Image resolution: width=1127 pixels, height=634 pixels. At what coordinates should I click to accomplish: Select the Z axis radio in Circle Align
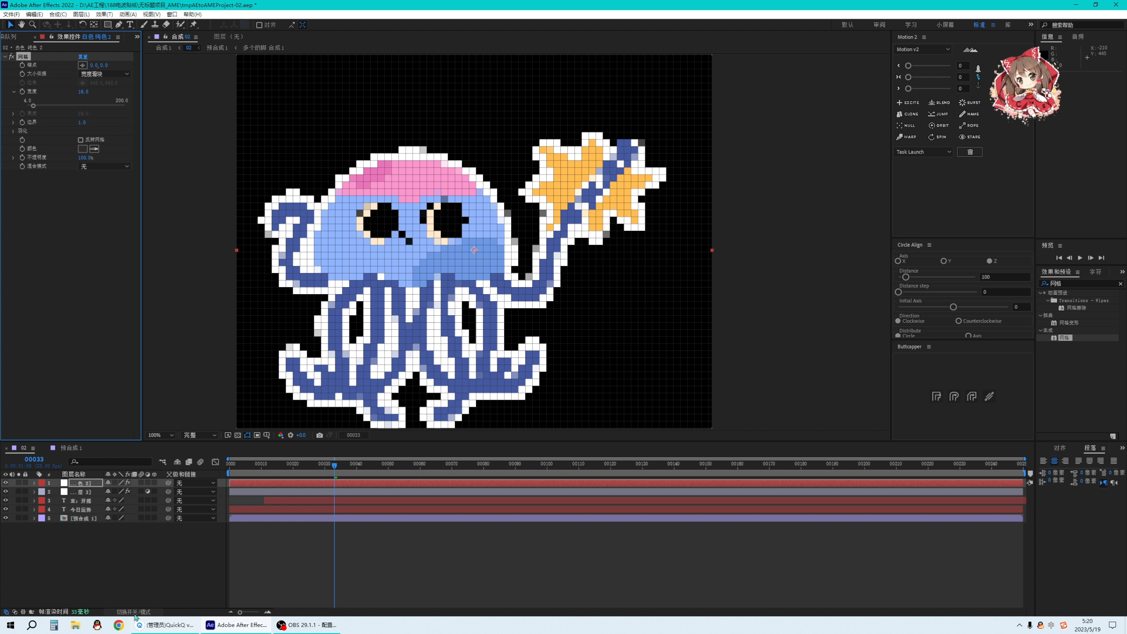(x=989, y=261)
